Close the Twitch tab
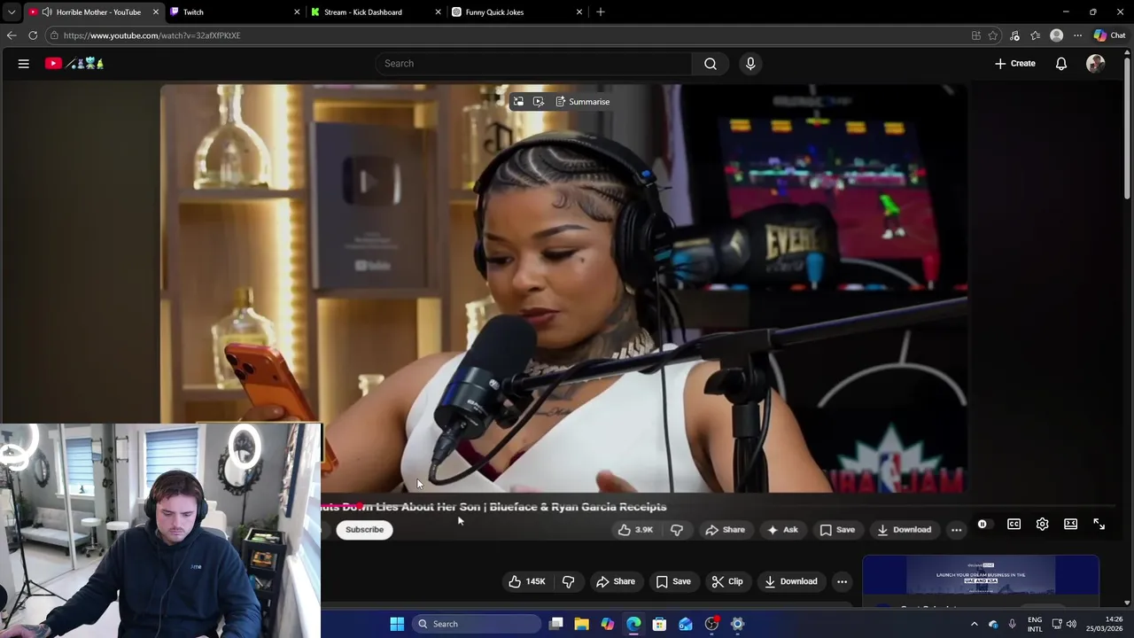 (297, 12)
